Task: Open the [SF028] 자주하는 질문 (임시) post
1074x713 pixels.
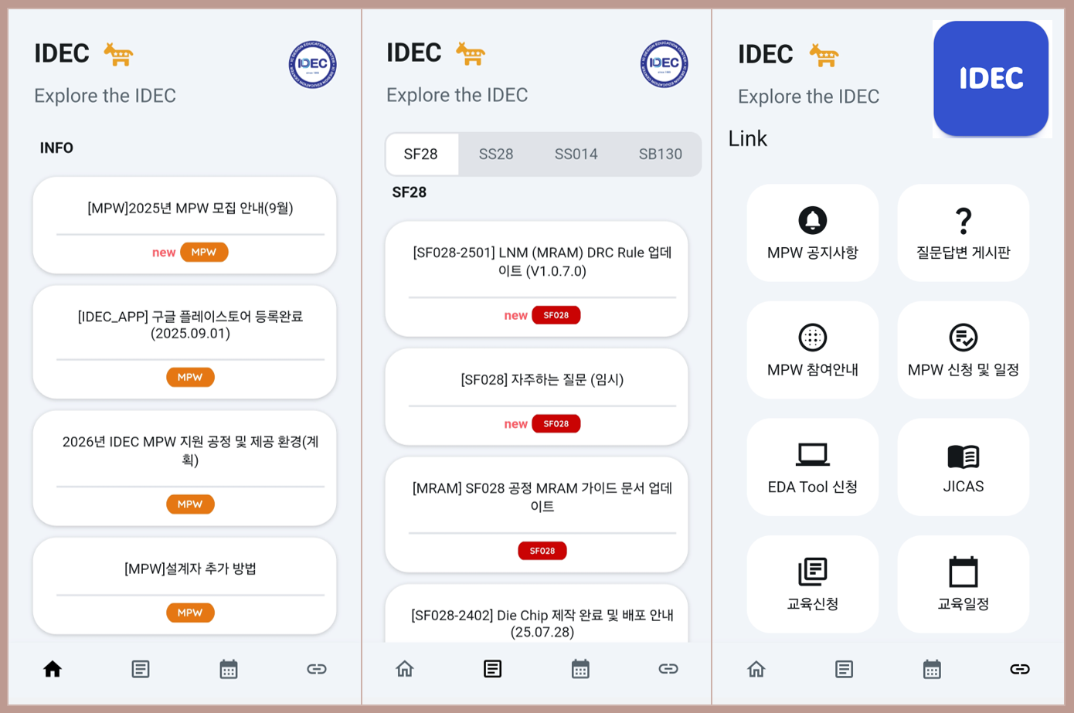Action: coord(542,380)
